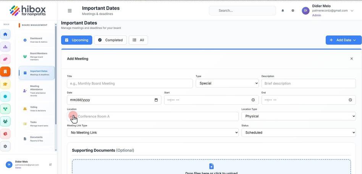362x174 pixels.
Task: Open Tasks sidebar item
Action: click(37, 124)
